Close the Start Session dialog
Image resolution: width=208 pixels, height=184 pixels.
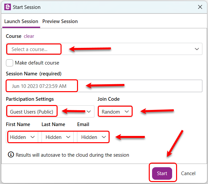pos(200,7)
